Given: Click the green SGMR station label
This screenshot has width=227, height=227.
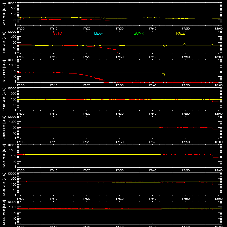Looking at the screenshot, I should 139,33.
